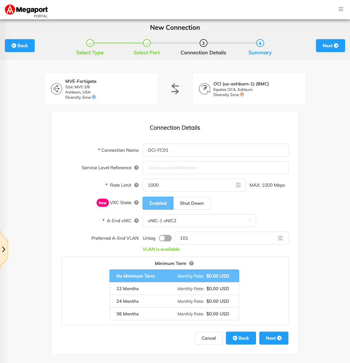
Task: Click the bottom Next button
Action: pos(274,338)
